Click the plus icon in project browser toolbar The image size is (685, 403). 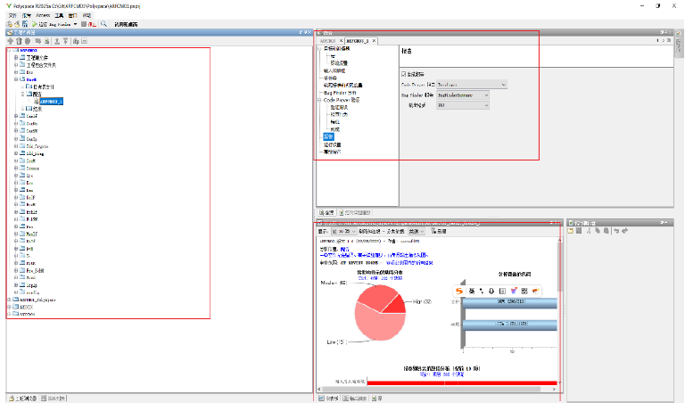click(x=10, y=40)
